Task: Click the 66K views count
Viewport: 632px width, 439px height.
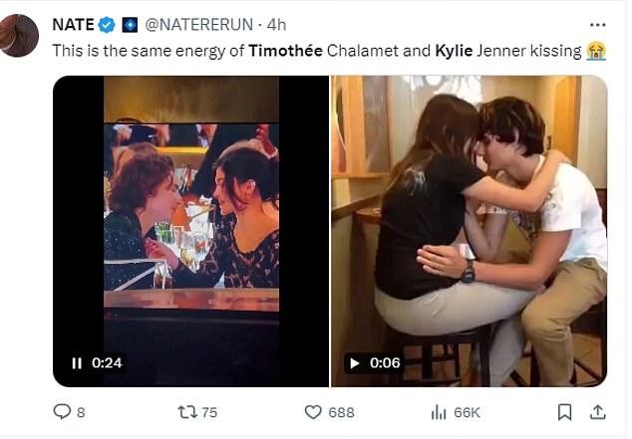Action: [467, 411]
